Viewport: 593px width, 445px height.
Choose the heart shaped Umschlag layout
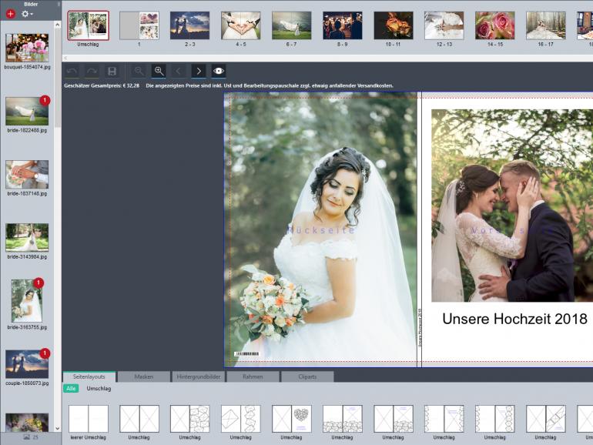coord(292,419)
